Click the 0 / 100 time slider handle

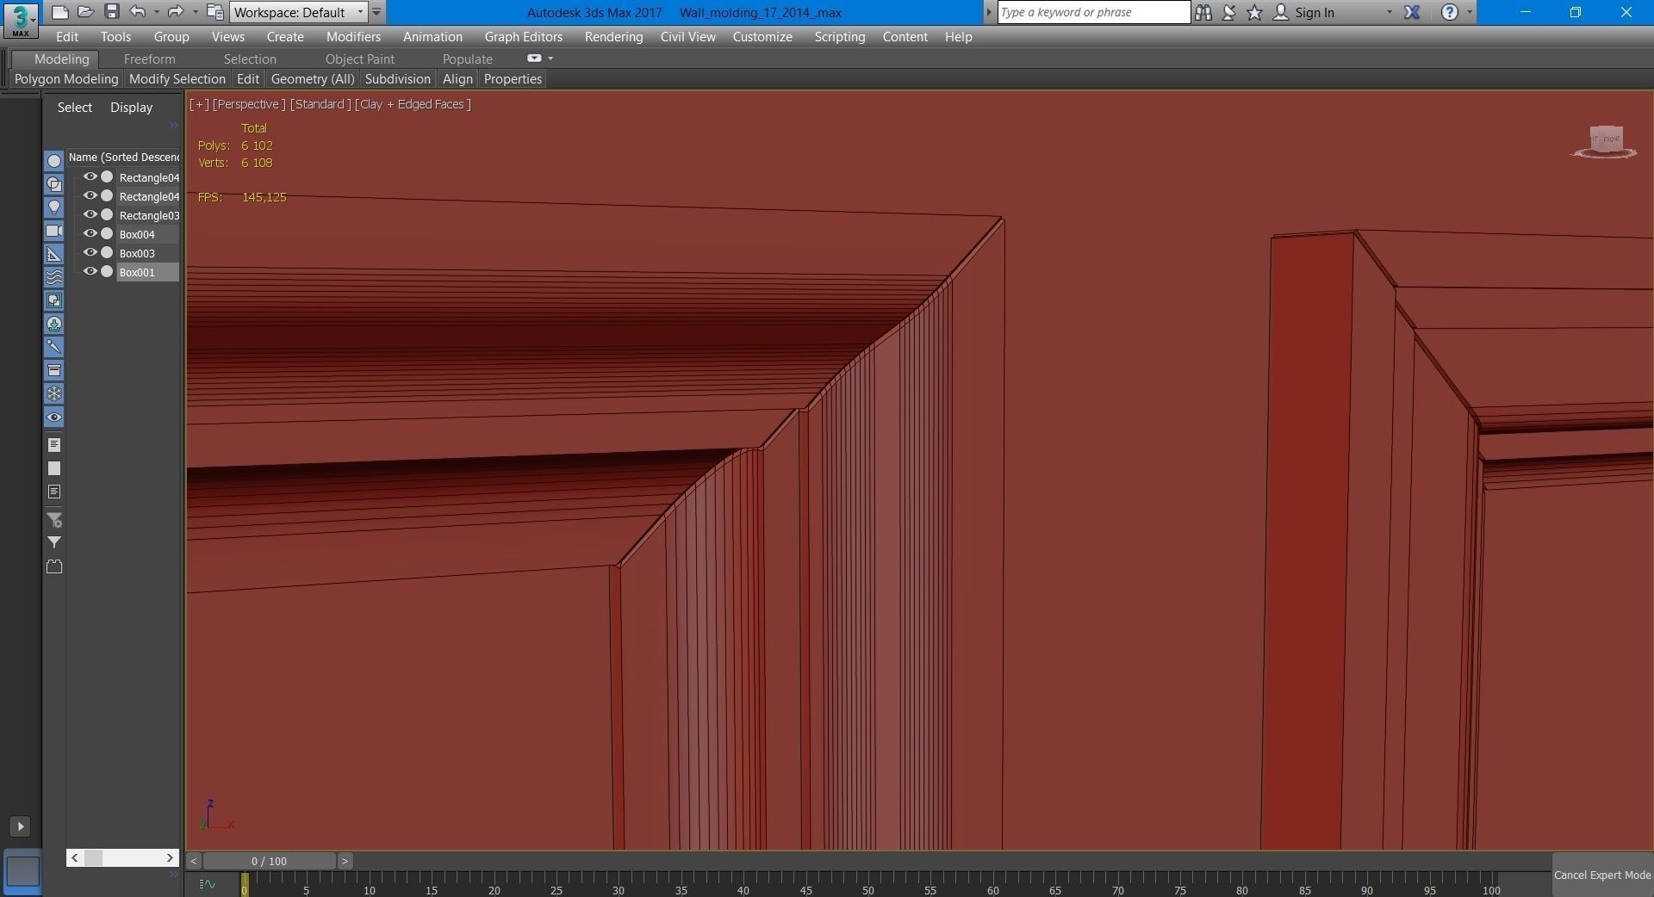269,861
